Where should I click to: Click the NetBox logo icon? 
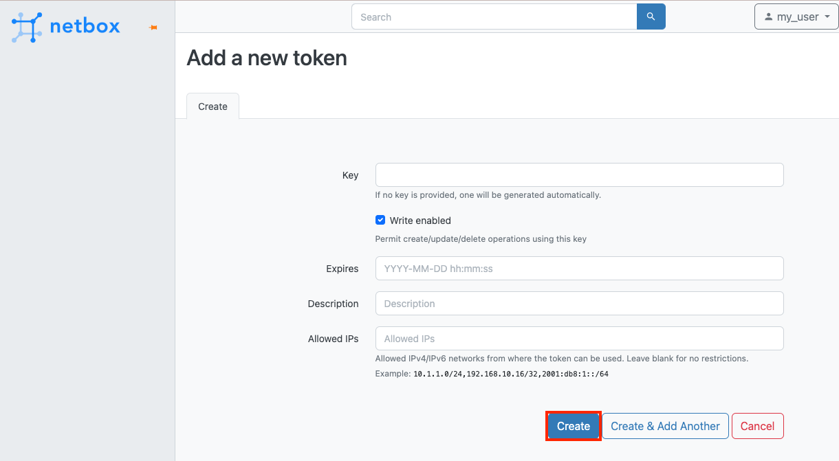[x=27, y=27]
